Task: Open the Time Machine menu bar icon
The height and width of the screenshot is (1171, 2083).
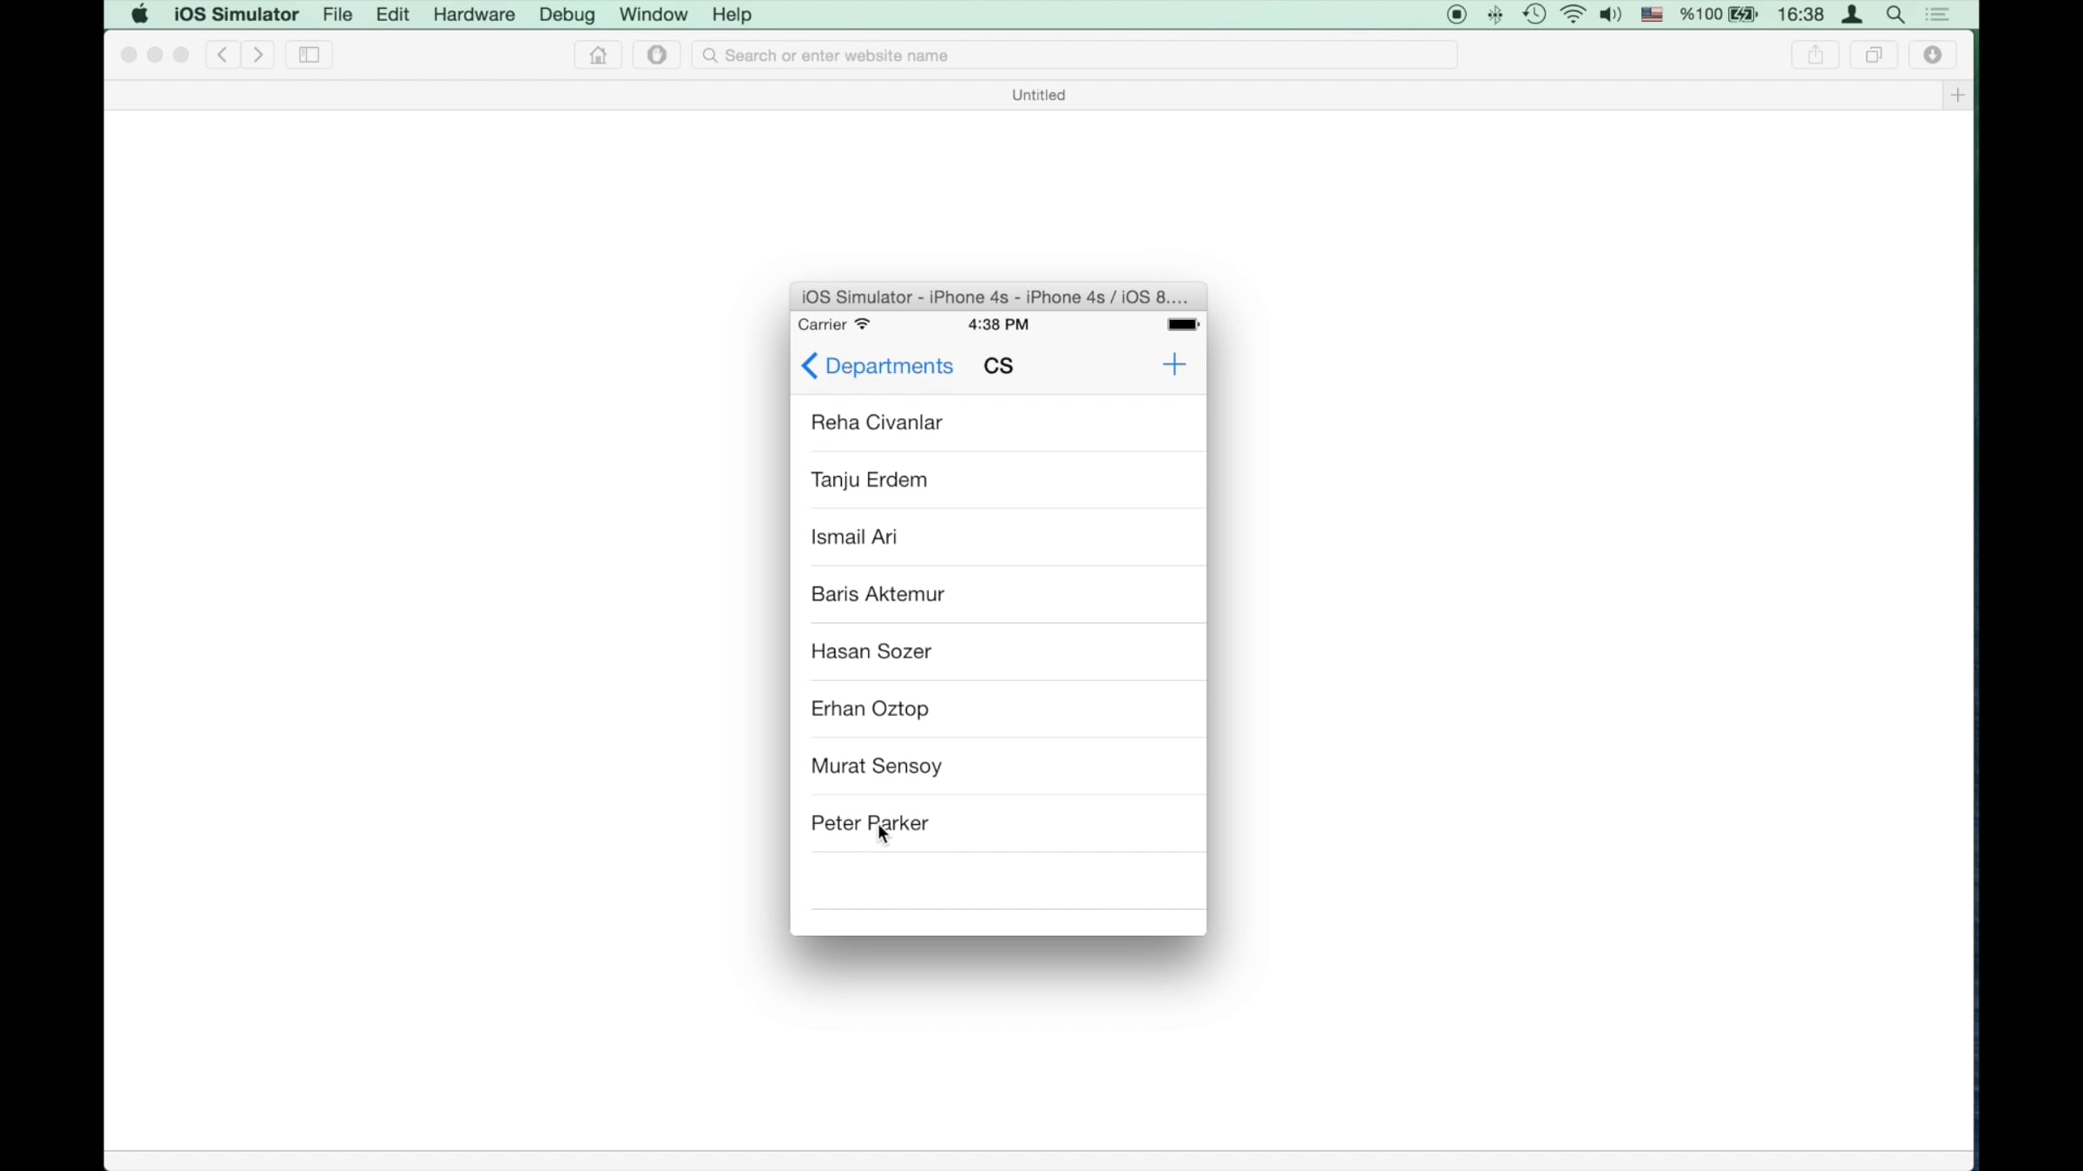Action: pyautogui.click(x=1534, y=14)
